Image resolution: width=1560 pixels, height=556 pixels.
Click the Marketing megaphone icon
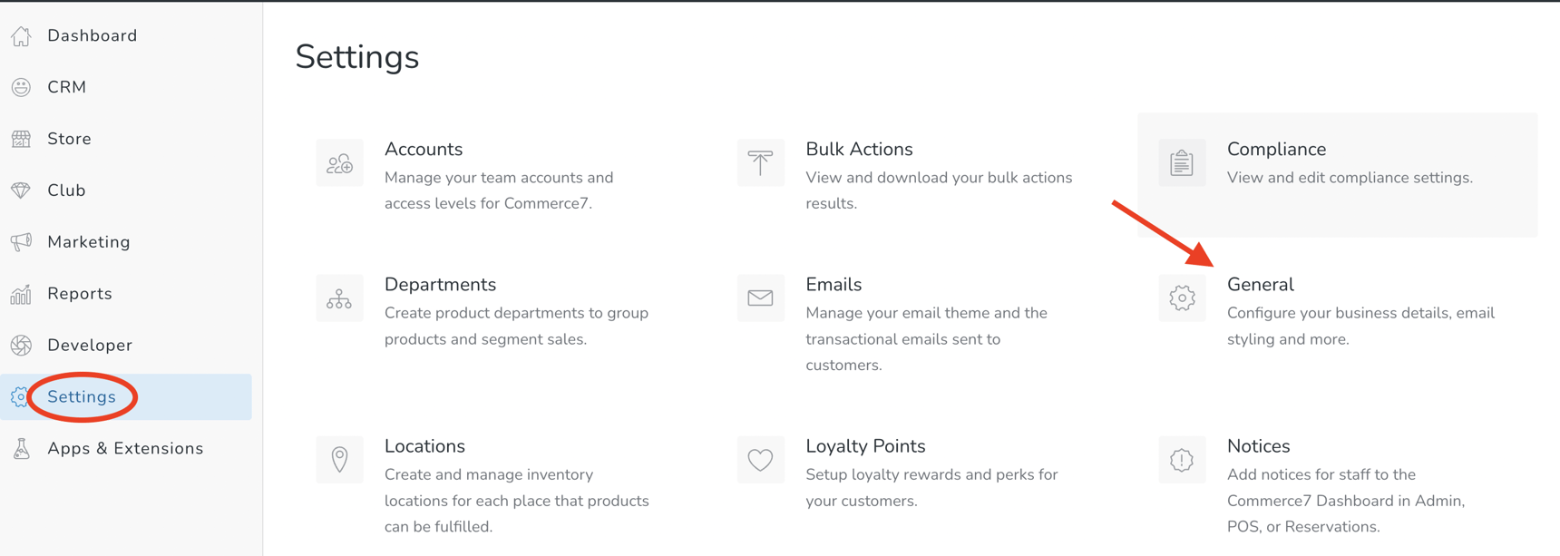pos(22,242)
